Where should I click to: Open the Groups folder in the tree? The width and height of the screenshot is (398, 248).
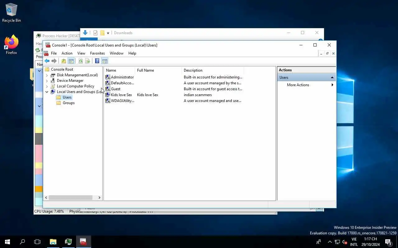(x=68, y=103)
